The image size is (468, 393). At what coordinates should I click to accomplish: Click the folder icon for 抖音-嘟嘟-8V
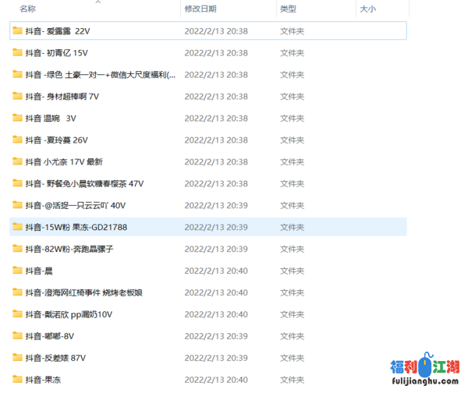(x=17, y=336)
